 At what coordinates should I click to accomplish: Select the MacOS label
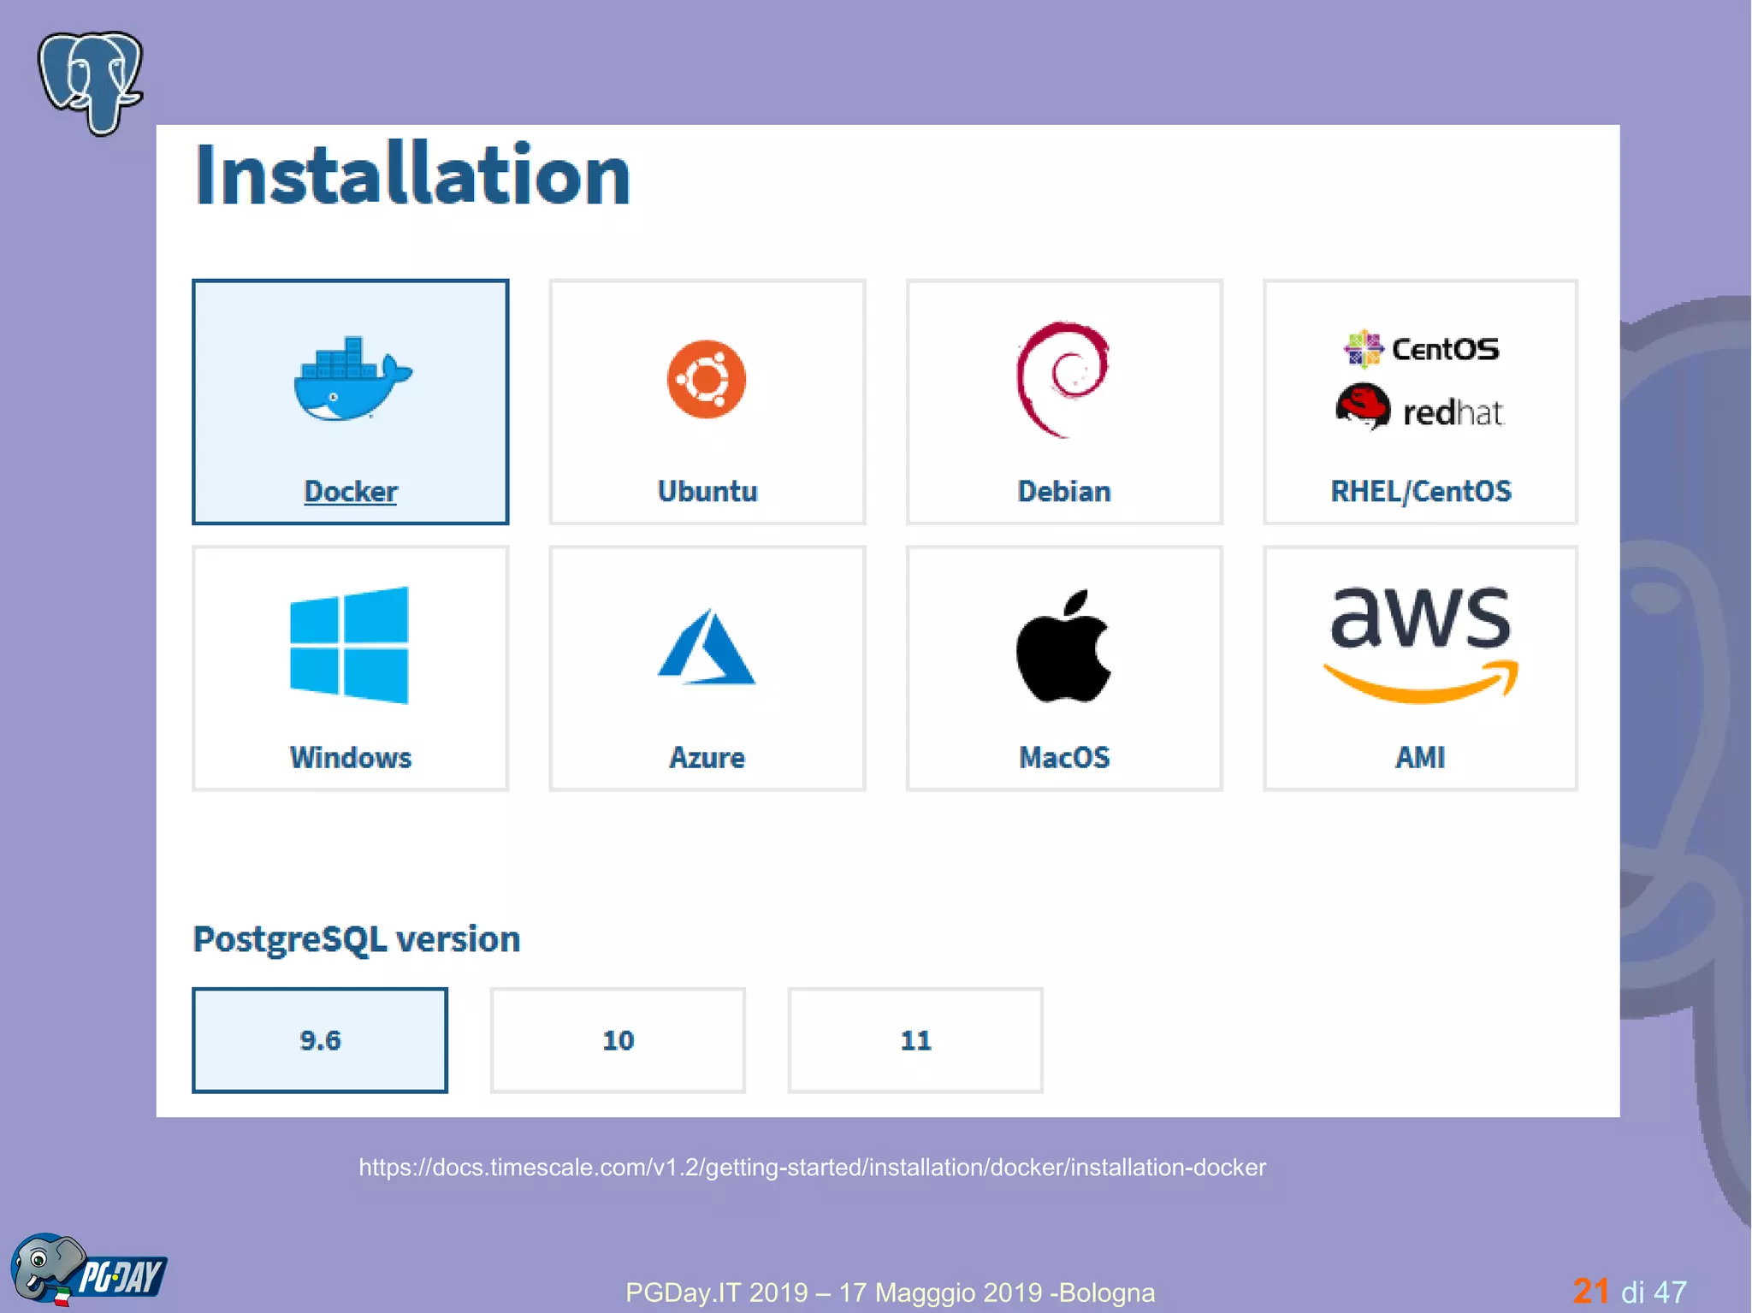coord(1064,757)
